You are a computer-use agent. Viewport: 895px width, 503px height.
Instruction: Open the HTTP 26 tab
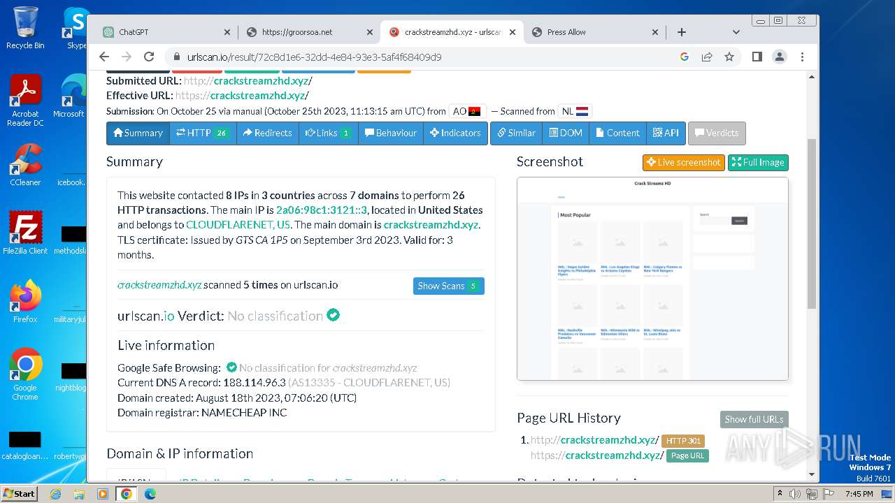(x=203, y=133)
